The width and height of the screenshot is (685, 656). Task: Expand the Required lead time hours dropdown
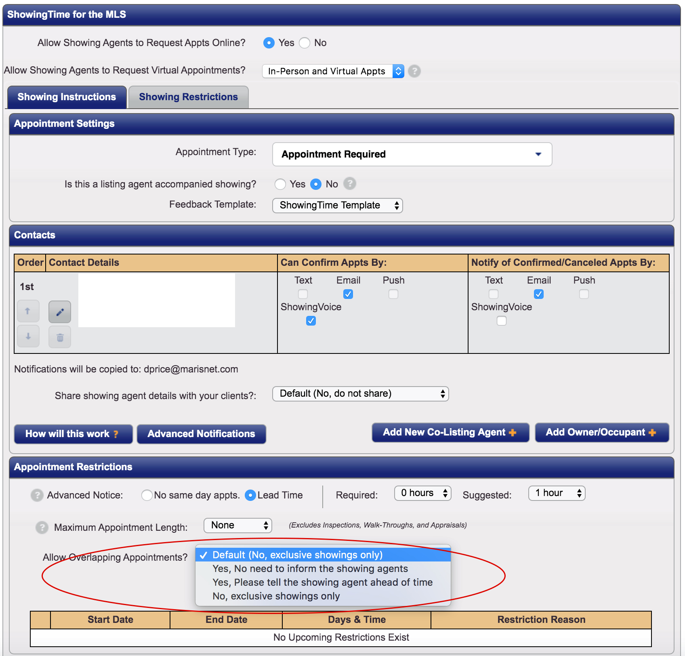(422, 493)
